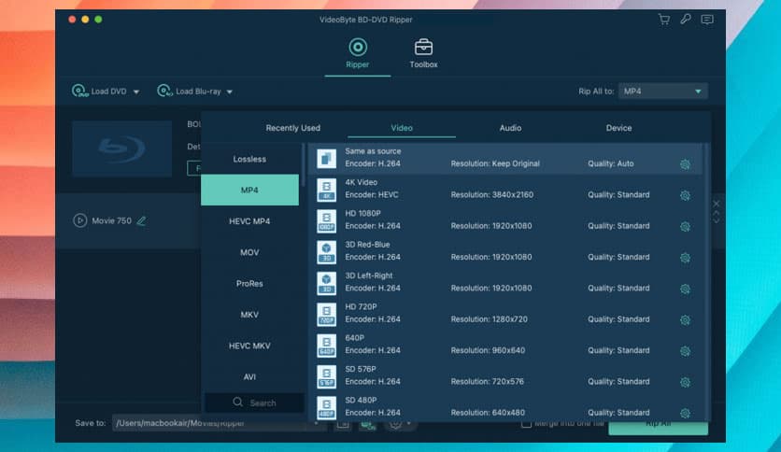Select the MOV format category
Screen dimensions: 781x452
coord(249,252)
